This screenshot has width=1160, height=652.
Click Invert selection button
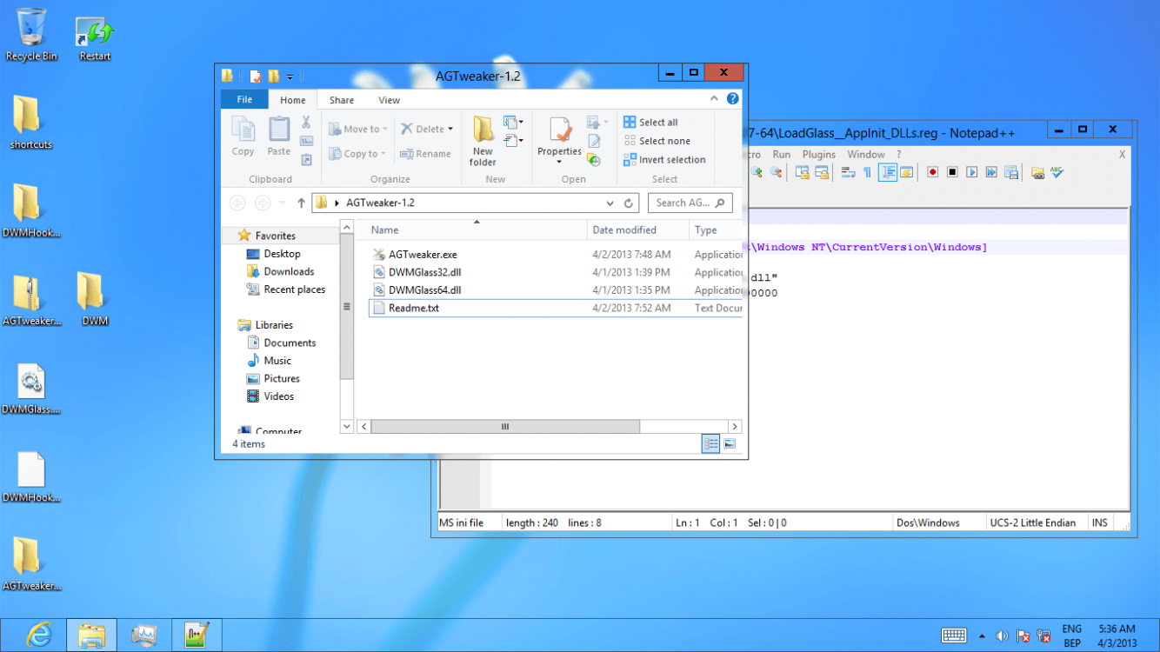pyautogui.click(x=664, y=160)
